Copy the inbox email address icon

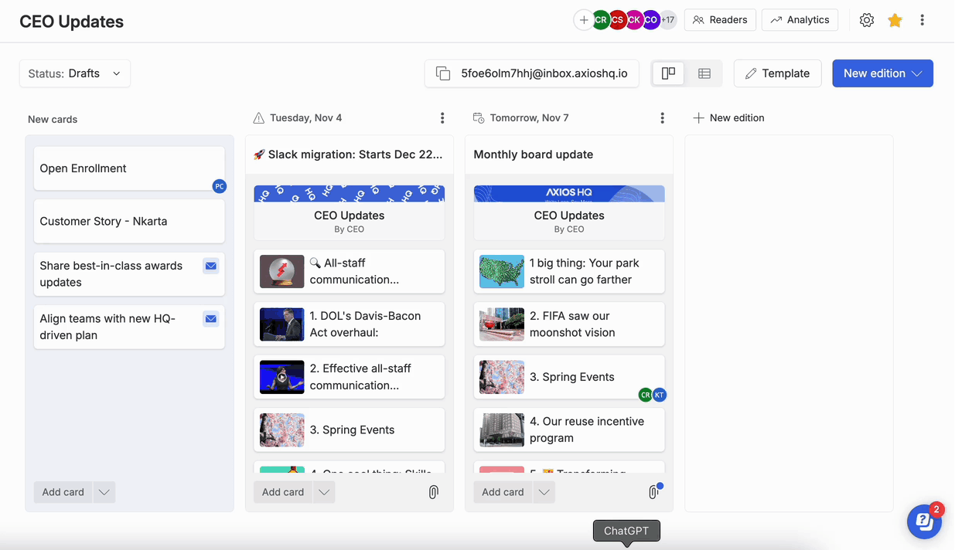(x=443, y=73)
